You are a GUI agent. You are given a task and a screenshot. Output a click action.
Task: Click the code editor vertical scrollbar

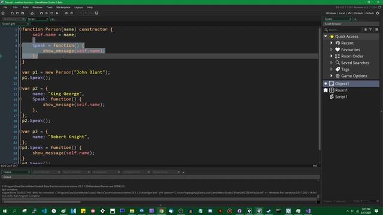(319, 89)
